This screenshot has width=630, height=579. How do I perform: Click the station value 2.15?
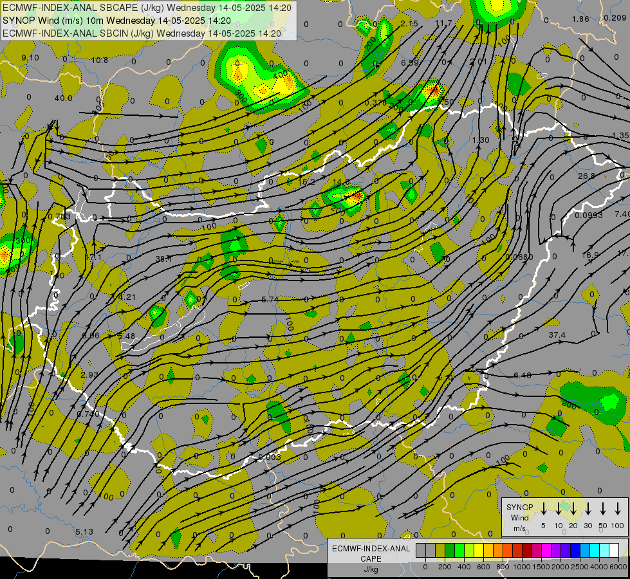409,24
